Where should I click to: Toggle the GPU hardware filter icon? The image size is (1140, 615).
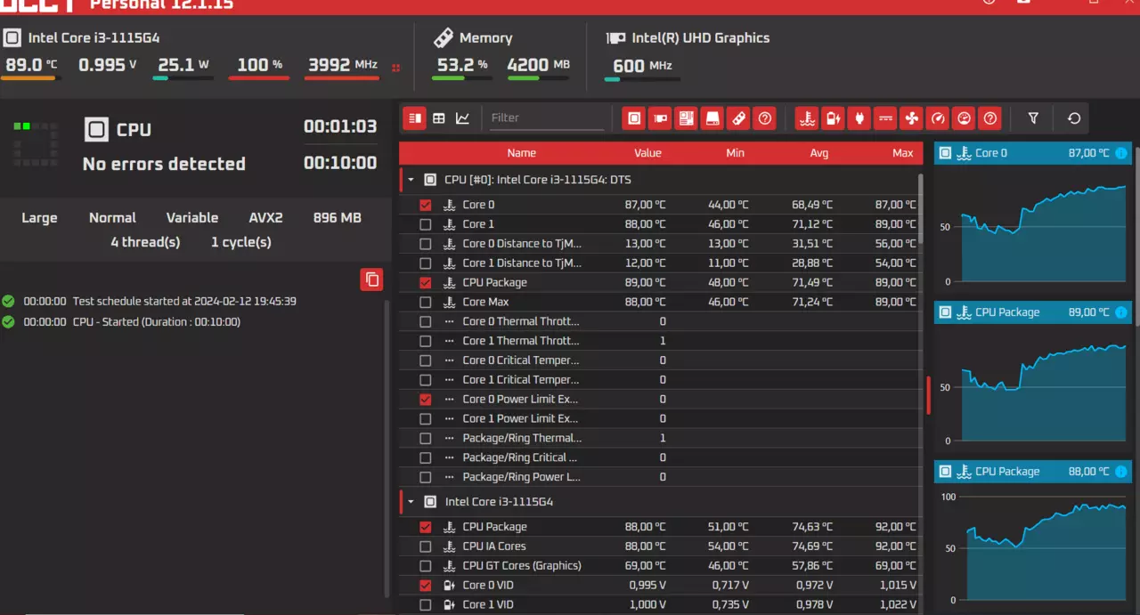[x=660, y=117]
